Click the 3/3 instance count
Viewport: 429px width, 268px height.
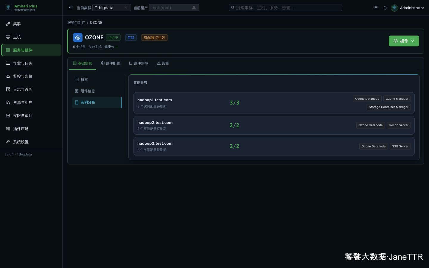click(x=234, y=103)
